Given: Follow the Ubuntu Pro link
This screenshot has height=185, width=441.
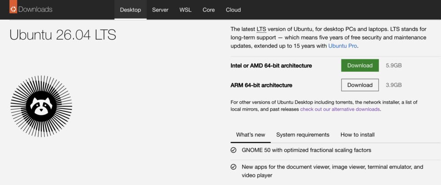Looking at the screenshot, I should [x=343, y=46].
